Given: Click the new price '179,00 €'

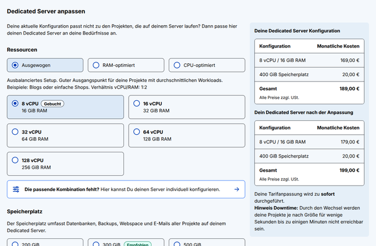Looking at the screenshot, I should (350, 142).
